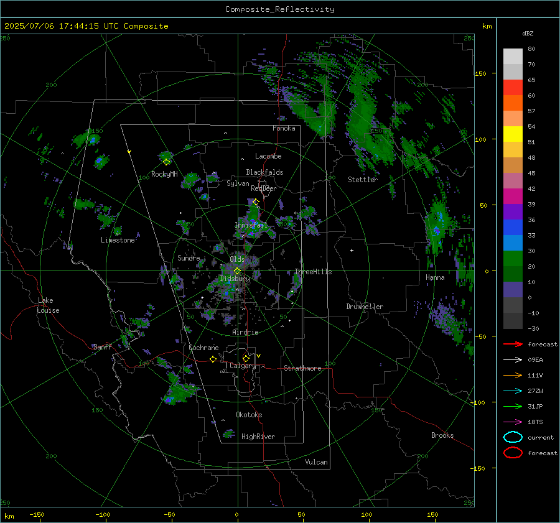Screen dimensions: 560x523
Task: Select the Drumheller label
Action: click(x=365, y=307)
